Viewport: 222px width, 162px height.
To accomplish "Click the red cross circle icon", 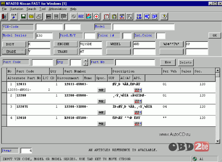I will [96, 17].
